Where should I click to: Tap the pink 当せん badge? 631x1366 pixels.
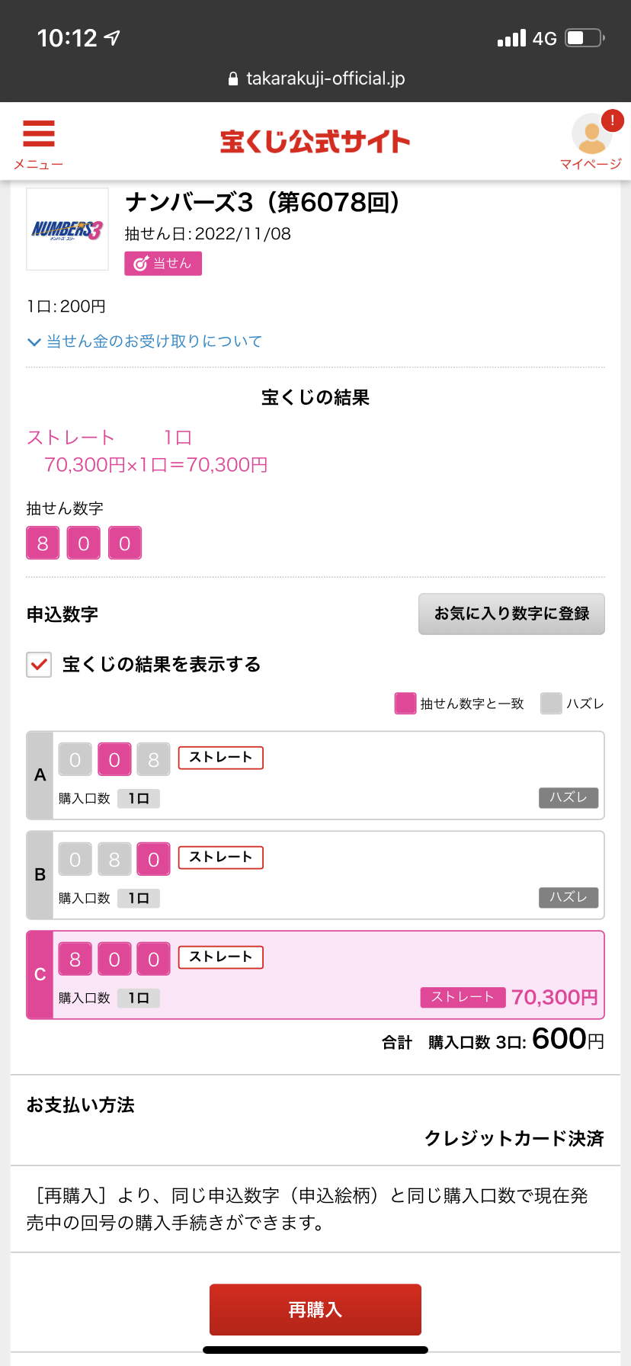point(163,263)
